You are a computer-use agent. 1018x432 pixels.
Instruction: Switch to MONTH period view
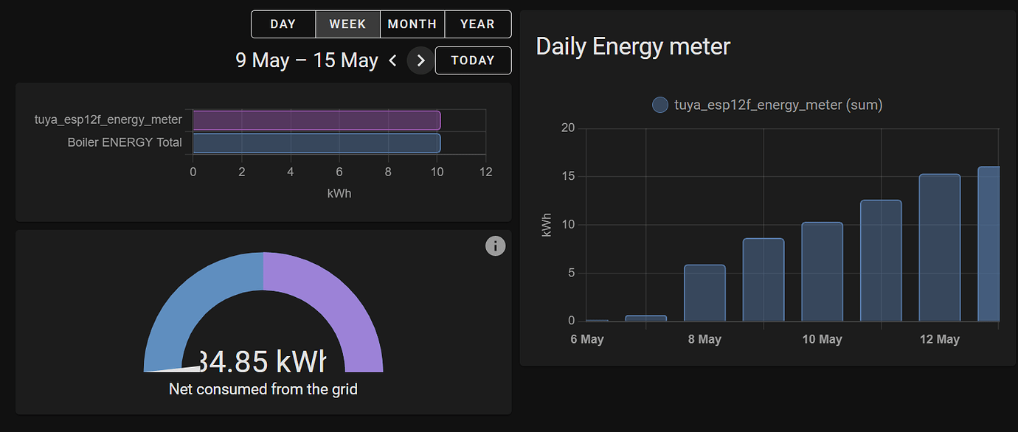(412, 24)
